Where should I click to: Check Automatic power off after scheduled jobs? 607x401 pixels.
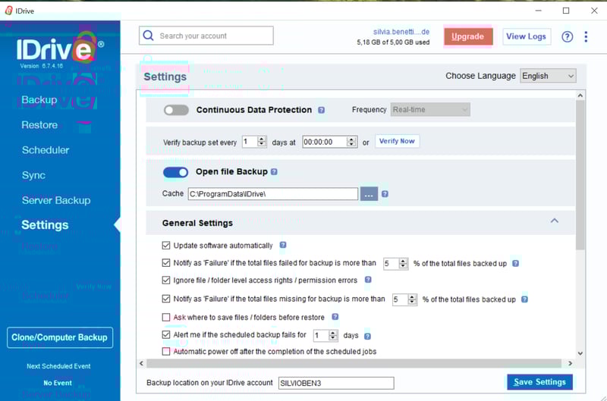pyautogui.click(x=166, y=352)
